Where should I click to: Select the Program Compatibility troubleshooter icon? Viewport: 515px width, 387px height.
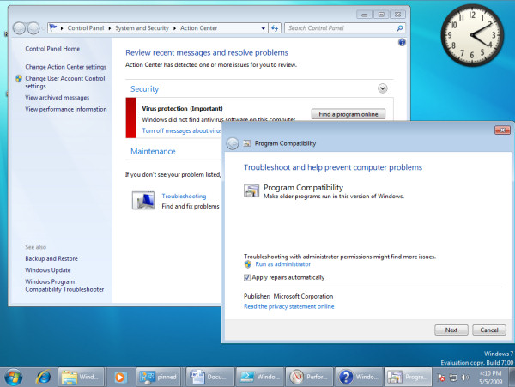coord(251,190)
